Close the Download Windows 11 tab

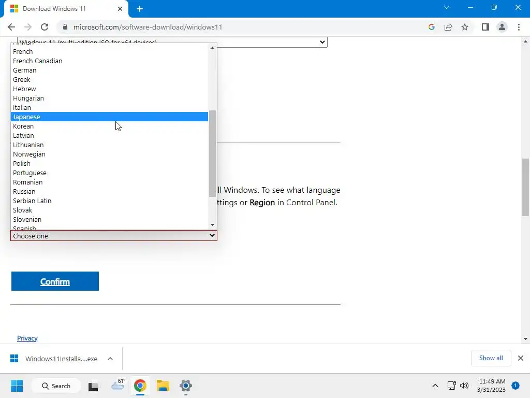coord(120,9)
